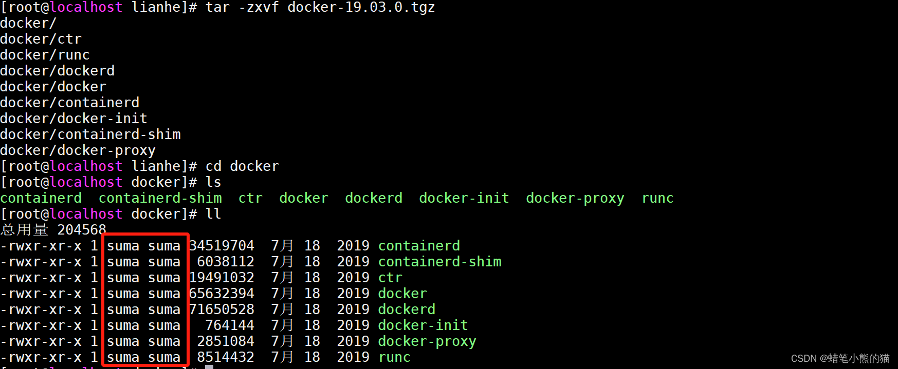898x369 pixels.
Task: Click the terminal cursor block at the bottom
Action: coord(209,366)
